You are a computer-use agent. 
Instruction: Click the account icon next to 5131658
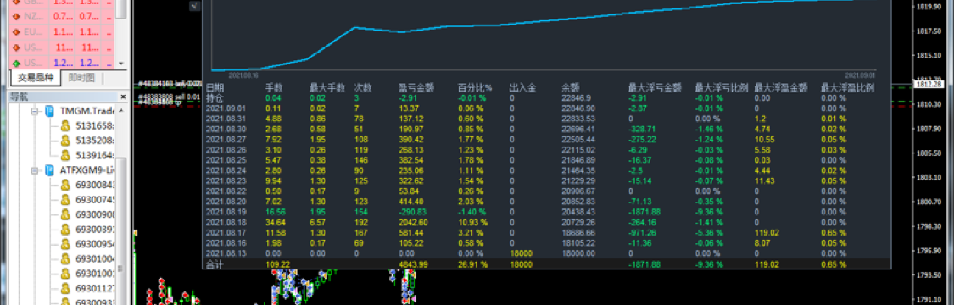coord(65,126)
